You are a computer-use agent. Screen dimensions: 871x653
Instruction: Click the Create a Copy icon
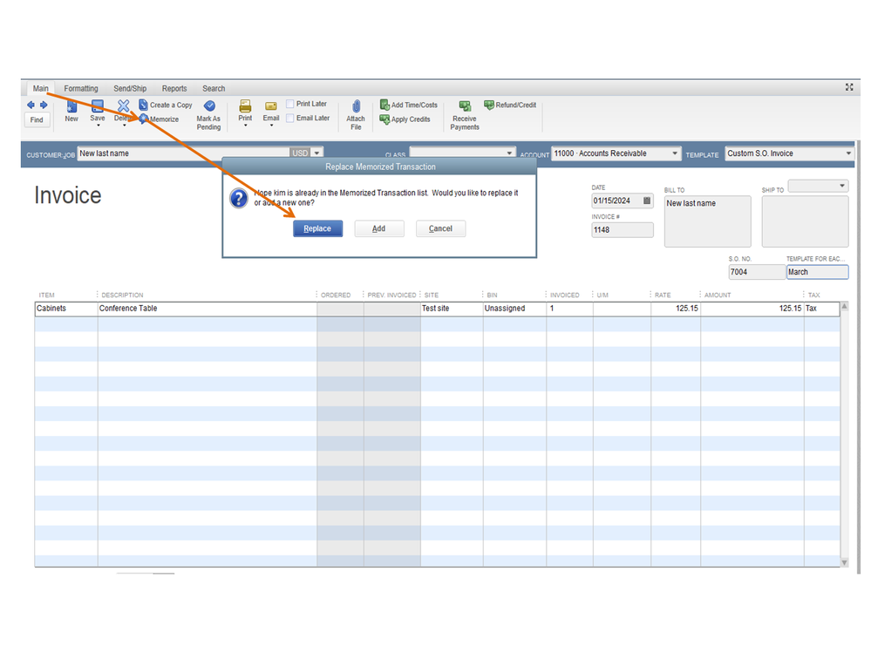coord(143,105)
